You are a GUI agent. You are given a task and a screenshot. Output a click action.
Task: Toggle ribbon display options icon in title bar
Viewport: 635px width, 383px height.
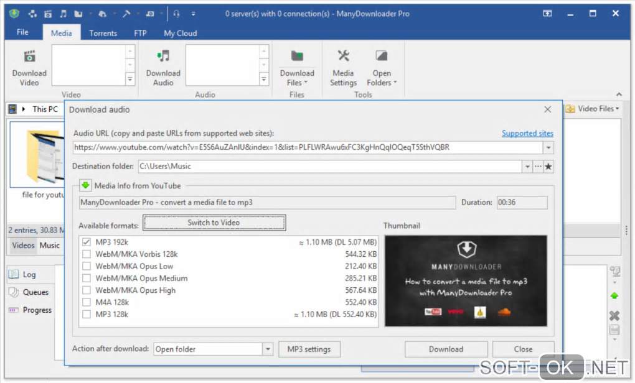[547, 13]
